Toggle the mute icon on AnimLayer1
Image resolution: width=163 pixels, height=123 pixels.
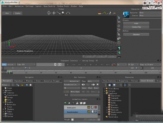click(x=96, y=107)
